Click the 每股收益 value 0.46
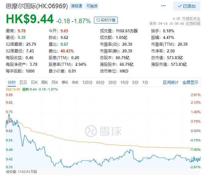The image size is (205, 175). point(30,58)
